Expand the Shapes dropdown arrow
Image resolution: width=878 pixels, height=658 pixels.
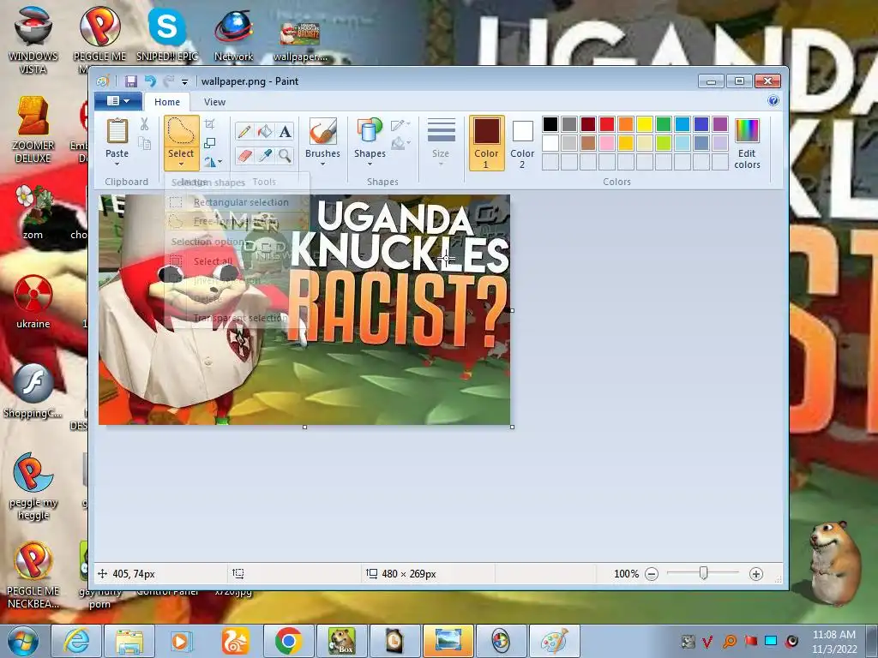tap(370, 164)
